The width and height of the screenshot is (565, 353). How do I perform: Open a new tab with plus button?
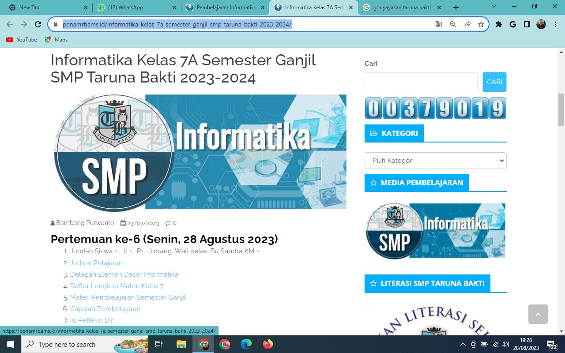pos(456,8)
